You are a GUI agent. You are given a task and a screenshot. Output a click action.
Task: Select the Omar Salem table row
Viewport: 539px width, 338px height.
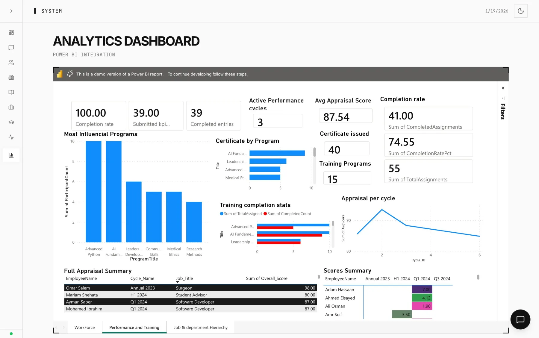(x=190, y=288)
